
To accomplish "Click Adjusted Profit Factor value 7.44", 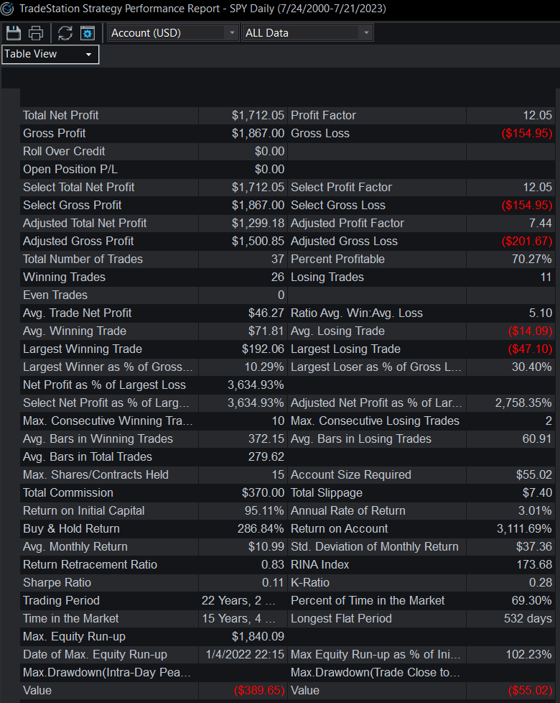I will click(x=541, y=223).
